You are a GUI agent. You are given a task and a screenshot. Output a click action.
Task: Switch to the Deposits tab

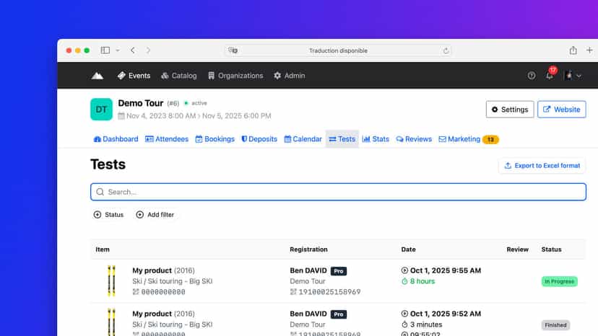coord(259,139)
